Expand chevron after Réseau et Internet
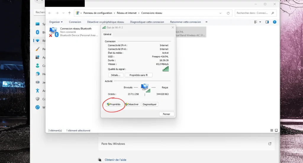 point(139,13)
